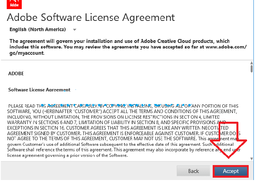Go back with the Back button
Image resolution: width=255 pixels, height=182 pixels.
(193, 171)
